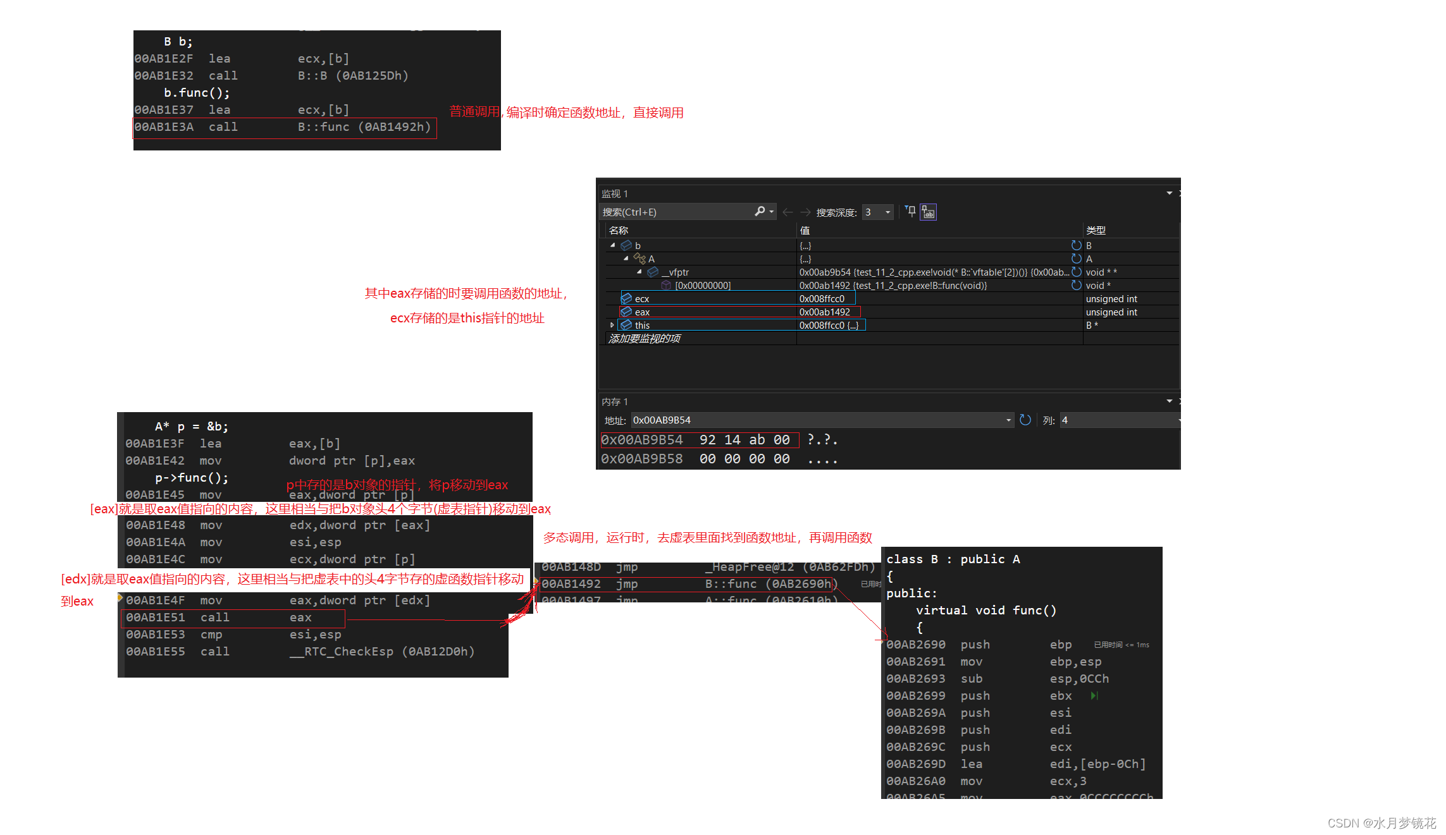Click the 'A* p = &b;' source line
The height and width of the screenshot is (835, 1446).
[192, 427]
